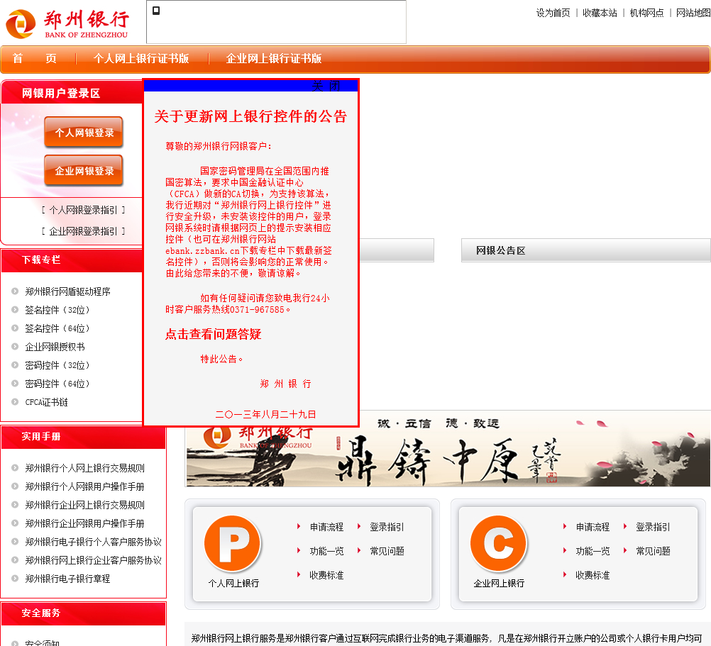Click 申请流程 under 企业网上银行

pyautogui.click(x=592, y=527)
